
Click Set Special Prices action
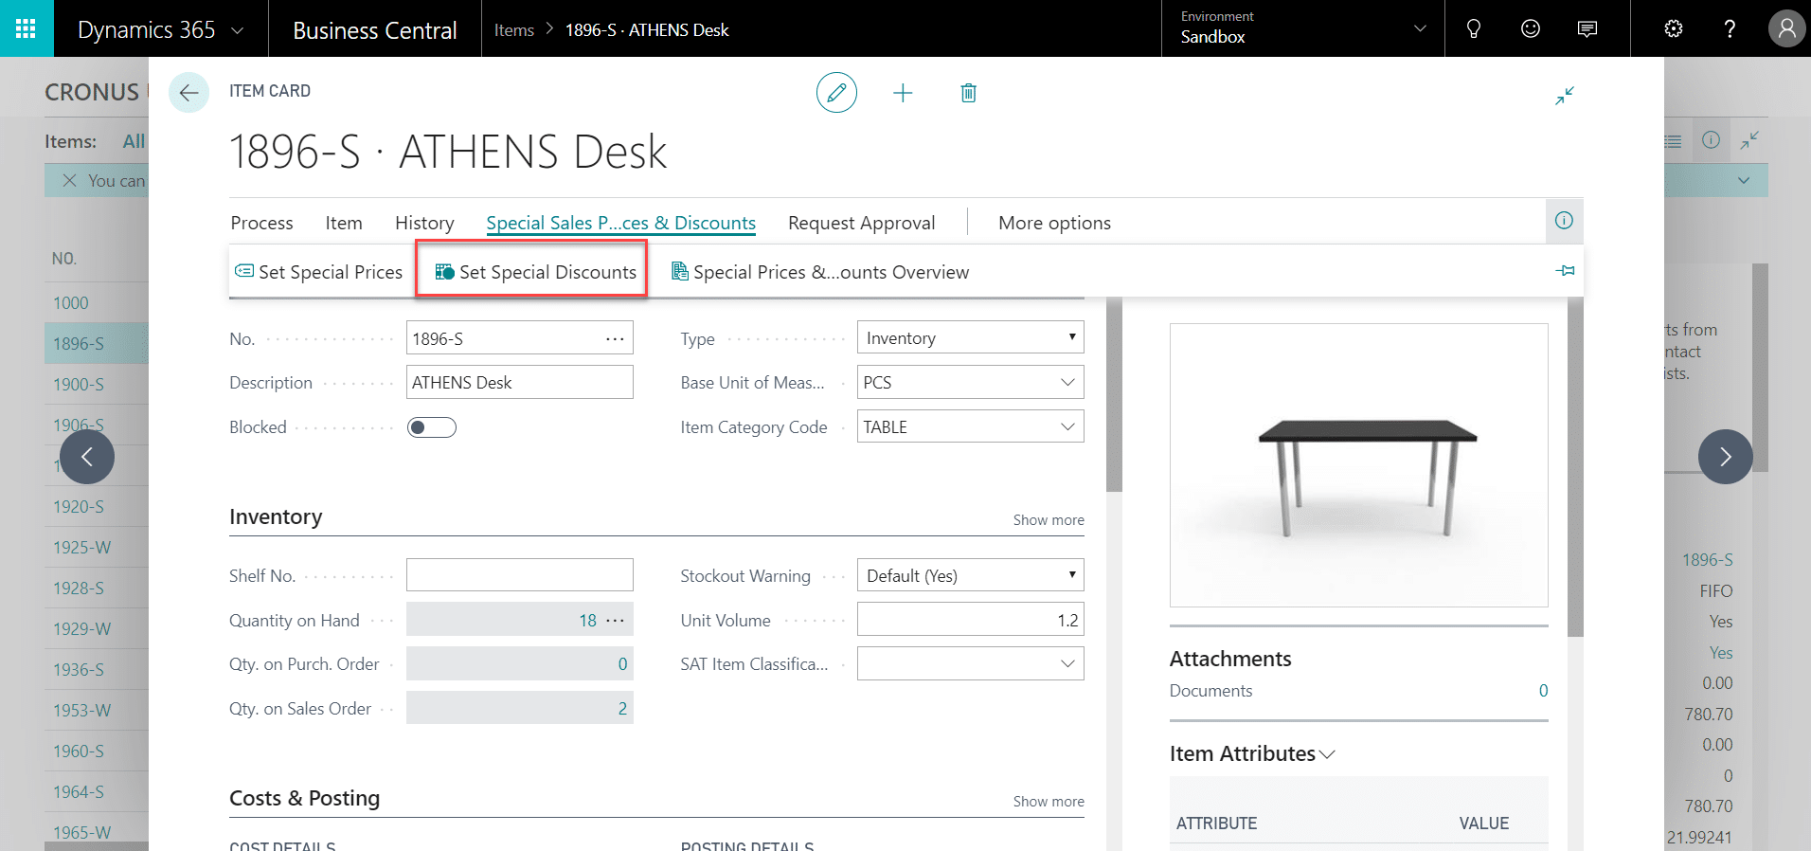pos(318,272)
